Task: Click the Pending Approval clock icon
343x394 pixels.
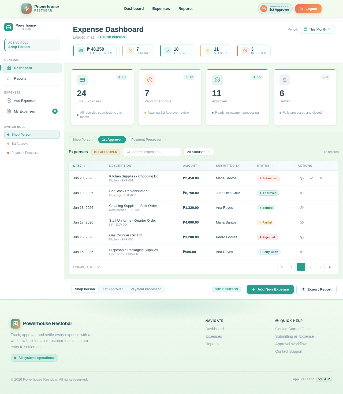Action: coord(150,80)
